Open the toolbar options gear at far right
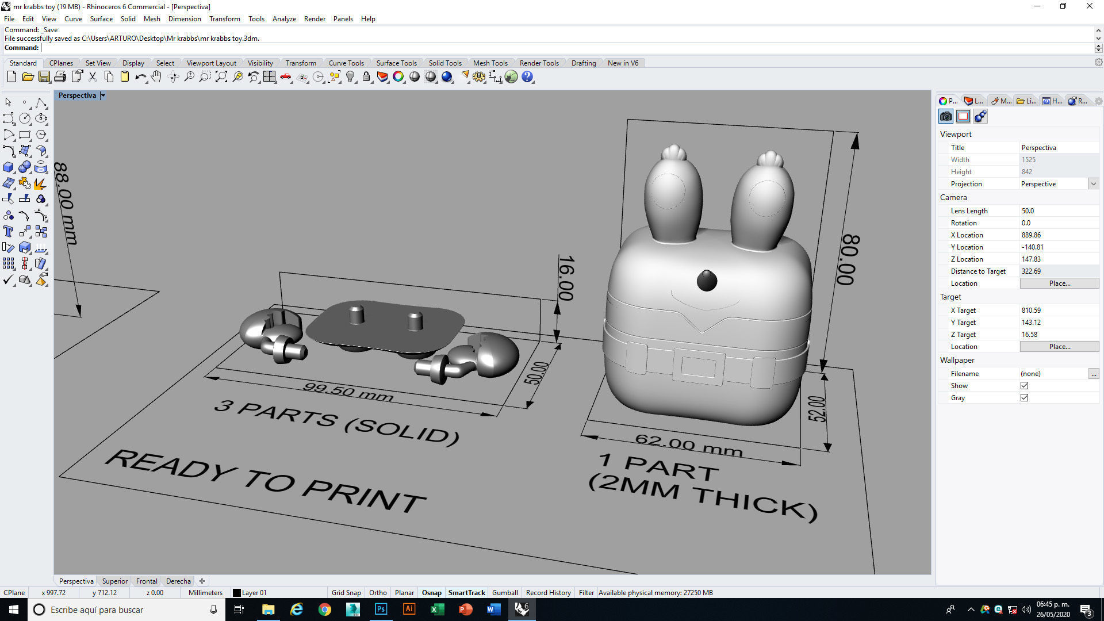The image size is (1104, 621). [1098, 62]
